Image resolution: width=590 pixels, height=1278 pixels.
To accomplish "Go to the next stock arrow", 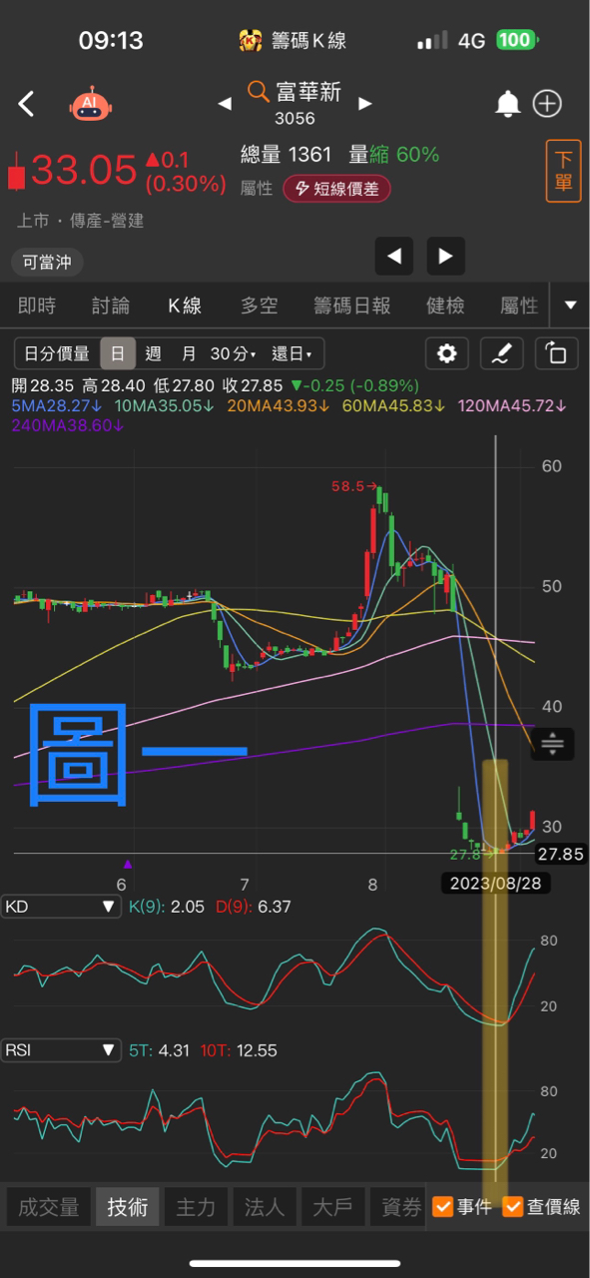I will [x=365, y=104].
